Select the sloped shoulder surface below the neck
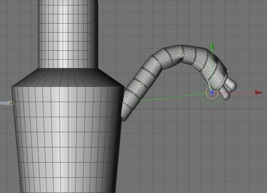This screenshot has width=267, height=193. (68, 77)
